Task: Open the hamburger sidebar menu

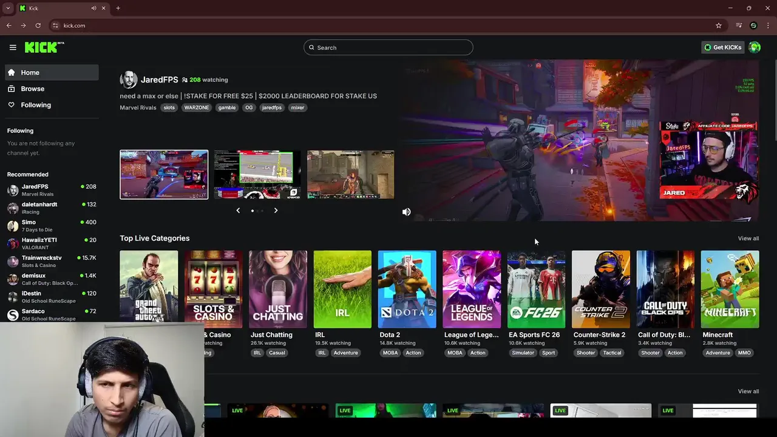Action: [x=13, y=47]
